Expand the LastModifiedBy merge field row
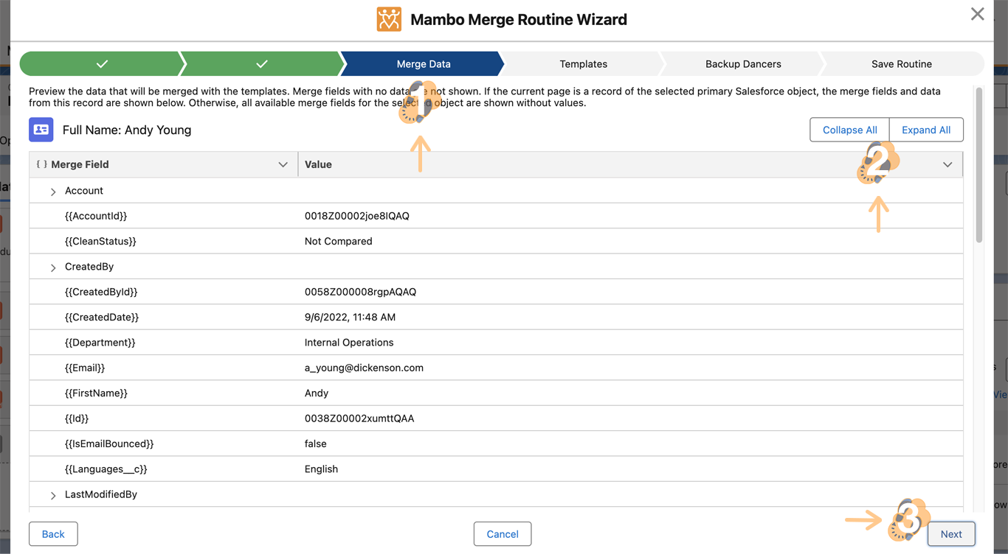The image size is (1008, 554). click(x=53, y=495)
